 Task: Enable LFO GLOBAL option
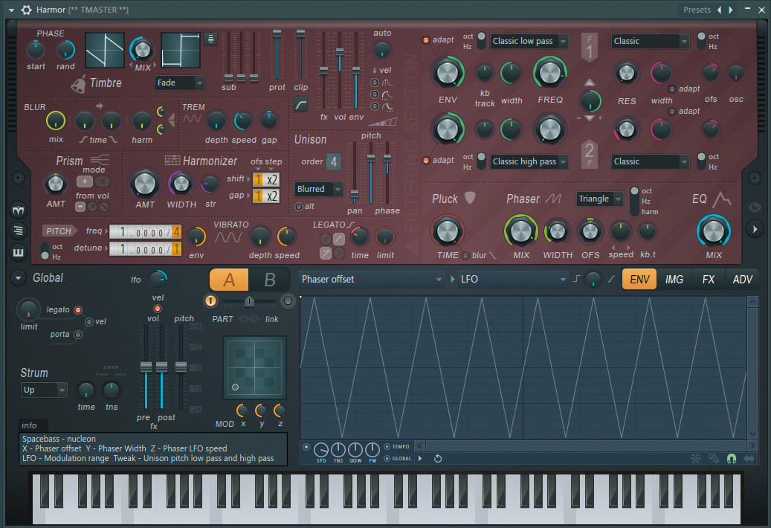(387, 459)
